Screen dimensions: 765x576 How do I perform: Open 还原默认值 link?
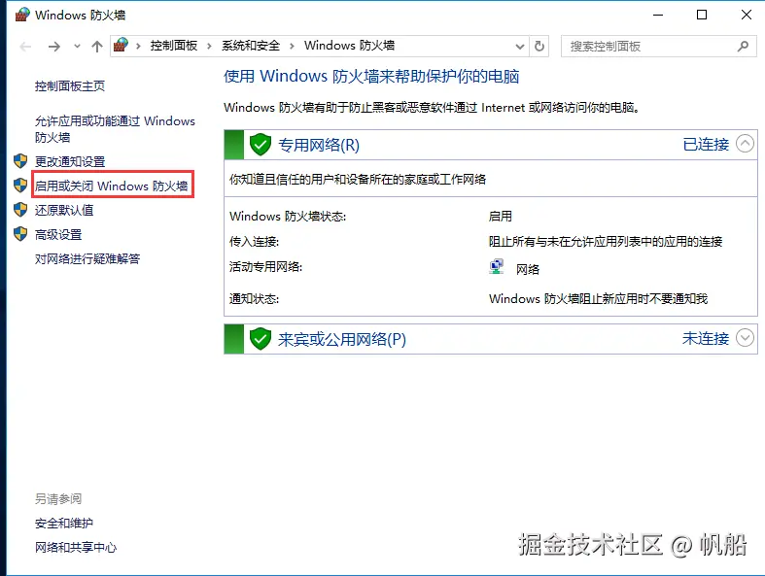tap(64, 210)
